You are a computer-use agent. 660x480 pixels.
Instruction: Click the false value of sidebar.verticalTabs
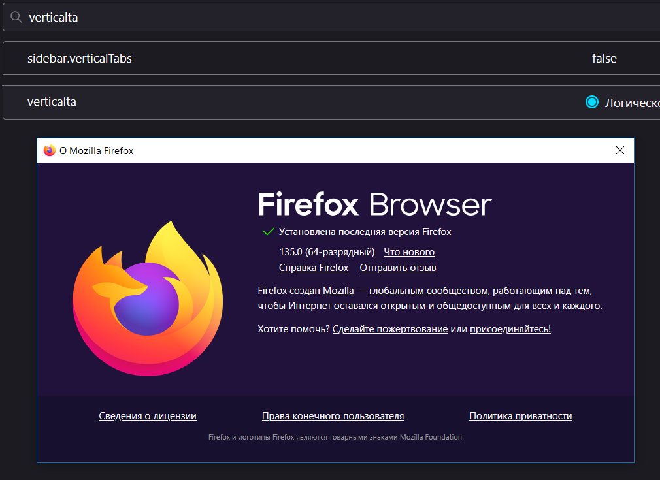coord(604,59)
